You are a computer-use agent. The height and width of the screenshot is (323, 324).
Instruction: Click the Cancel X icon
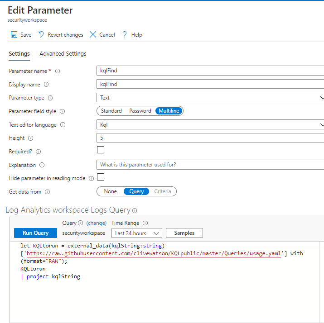pos(93,35)
